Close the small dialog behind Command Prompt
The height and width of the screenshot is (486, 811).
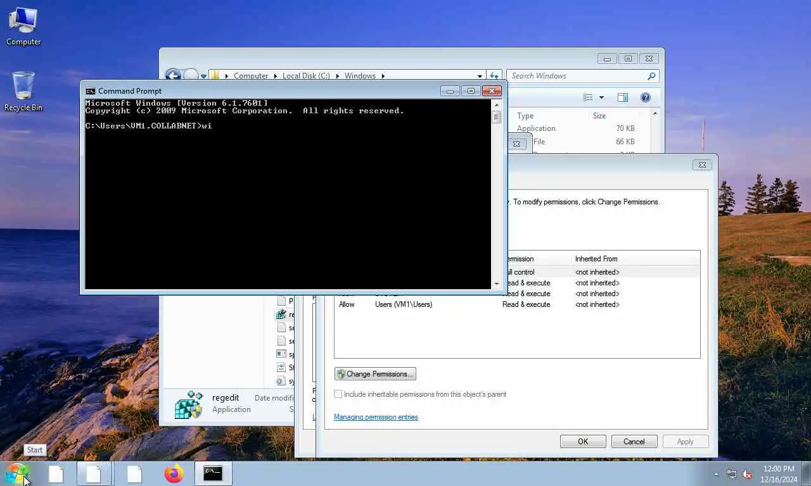point(516,144)
